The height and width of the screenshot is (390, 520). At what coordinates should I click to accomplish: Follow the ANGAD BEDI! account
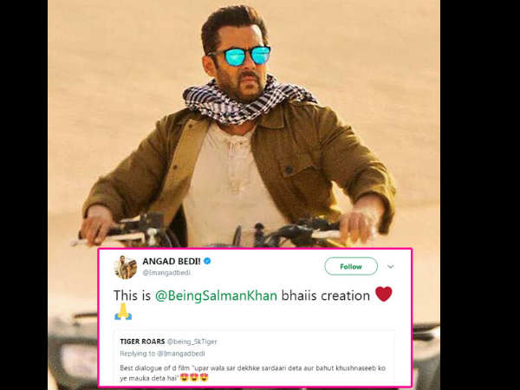(351, 266)
